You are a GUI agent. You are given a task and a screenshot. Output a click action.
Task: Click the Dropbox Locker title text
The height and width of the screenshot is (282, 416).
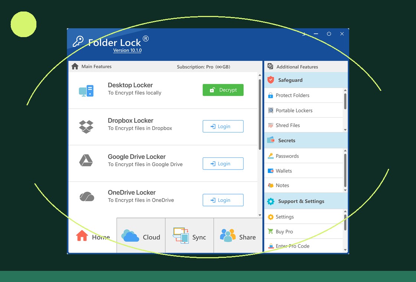(130, 121)
